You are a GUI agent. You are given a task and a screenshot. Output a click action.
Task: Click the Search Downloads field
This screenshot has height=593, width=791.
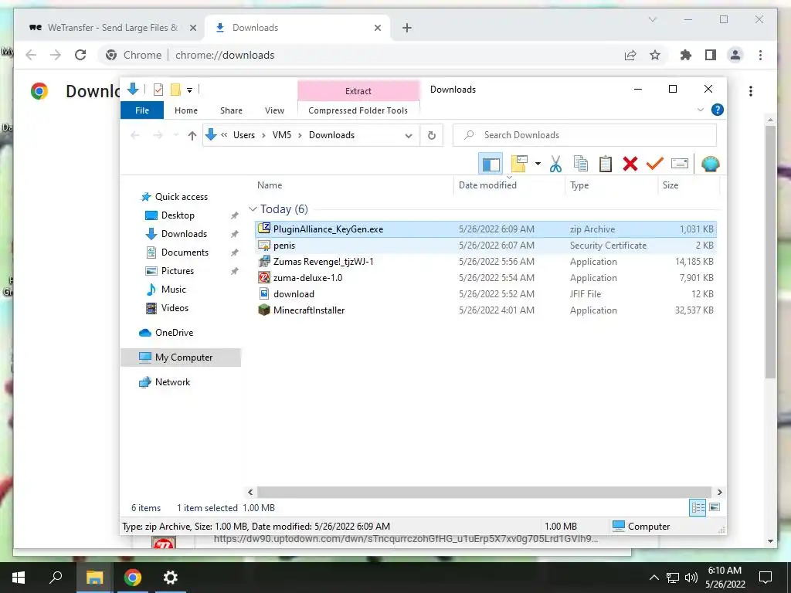tap(585, 135)
